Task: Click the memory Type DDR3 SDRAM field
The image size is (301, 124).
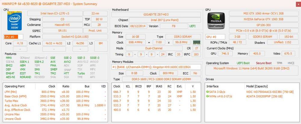Action: click(x=183, y=37)
